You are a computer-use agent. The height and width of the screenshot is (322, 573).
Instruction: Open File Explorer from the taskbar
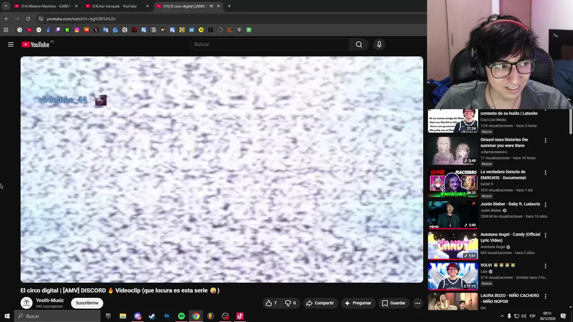[123, 316]
